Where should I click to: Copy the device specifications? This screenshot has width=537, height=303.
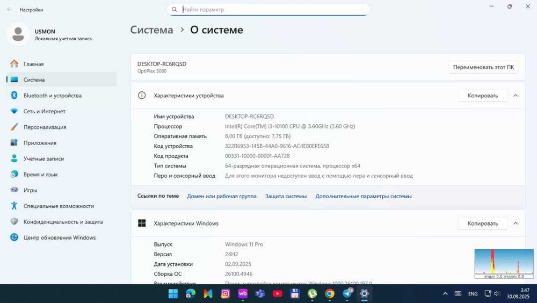(x=483, y=96)
